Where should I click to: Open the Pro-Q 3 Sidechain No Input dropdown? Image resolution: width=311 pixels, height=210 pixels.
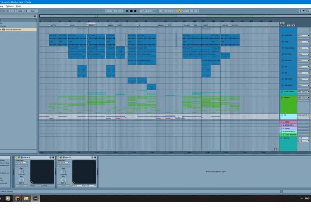coord(22,163)
